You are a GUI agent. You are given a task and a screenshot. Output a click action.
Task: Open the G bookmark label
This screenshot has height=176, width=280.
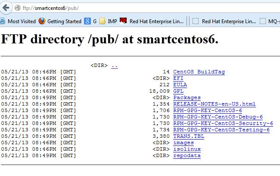pyautogui.click(x=95, y=21)
